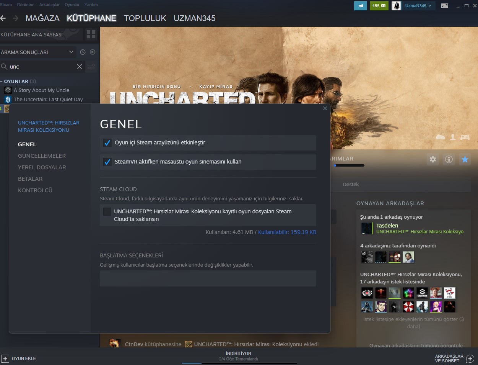Open the BETALAR section
The height and width of the screenshot is (365, 478).
(30, 179)
